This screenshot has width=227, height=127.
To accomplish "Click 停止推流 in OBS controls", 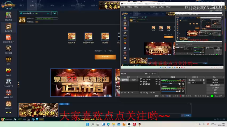I will click(215, 80).
